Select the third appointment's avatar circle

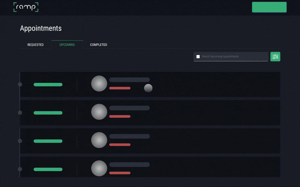point(99,140)
